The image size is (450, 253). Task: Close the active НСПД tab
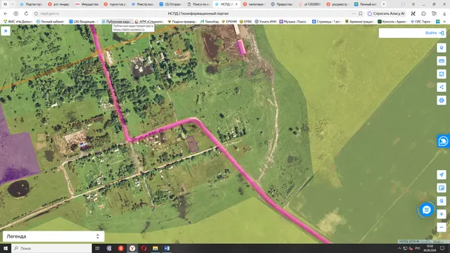click(236, 4)
